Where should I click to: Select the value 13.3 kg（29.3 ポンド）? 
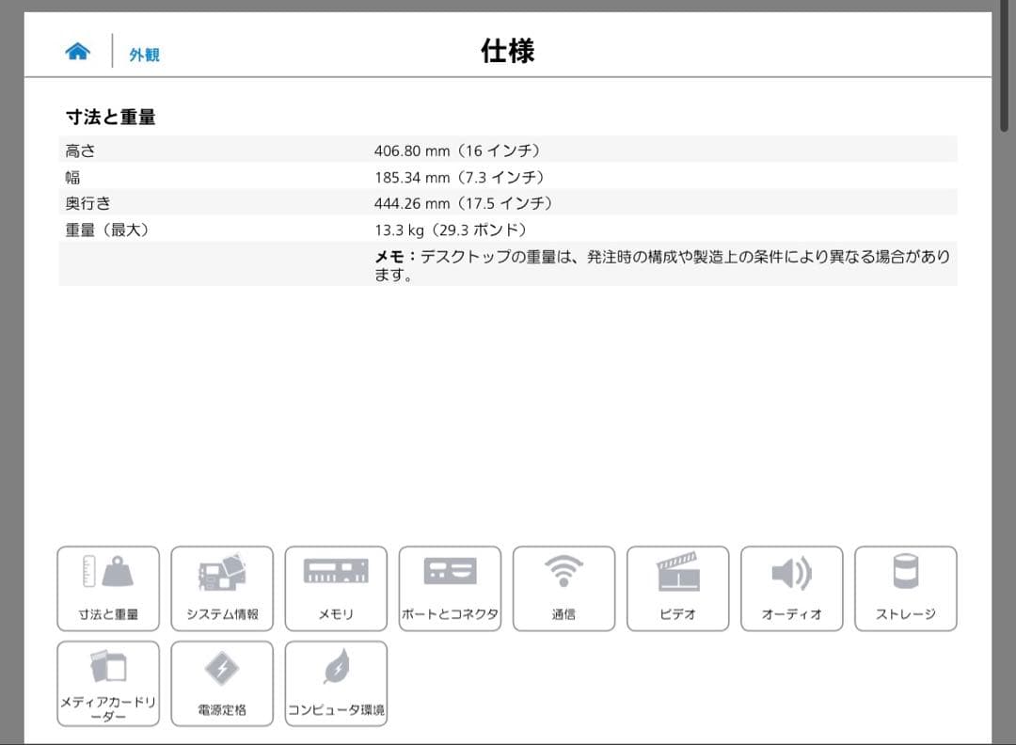[451, 230]
